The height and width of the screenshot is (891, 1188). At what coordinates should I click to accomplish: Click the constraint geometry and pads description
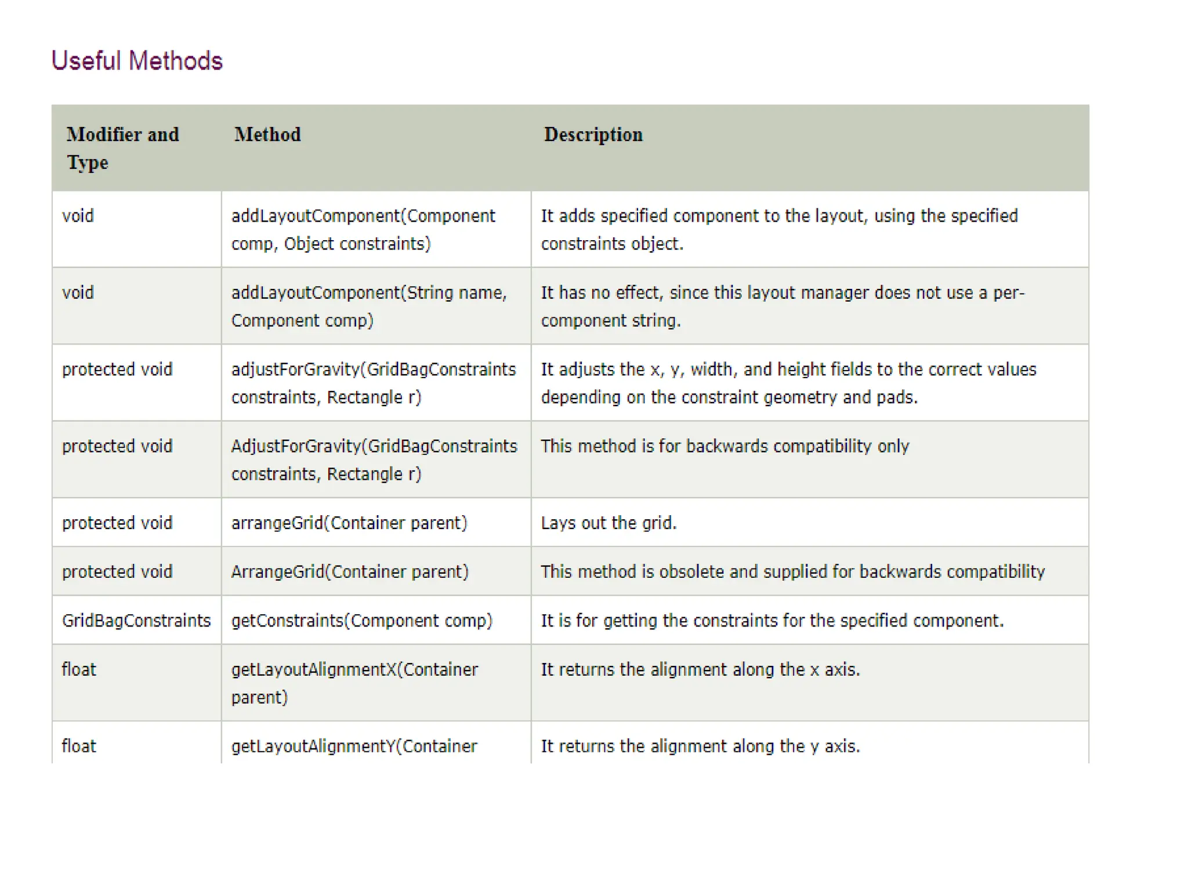coord(788,383)
